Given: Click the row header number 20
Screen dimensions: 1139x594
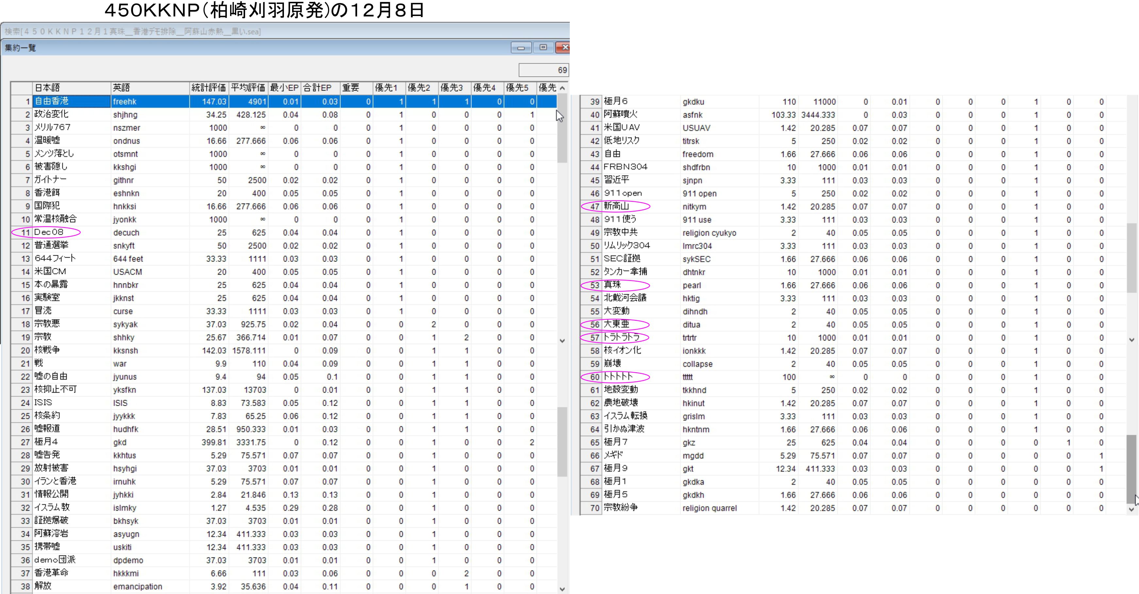Looking at the screenshot, I should pos(25,350).
